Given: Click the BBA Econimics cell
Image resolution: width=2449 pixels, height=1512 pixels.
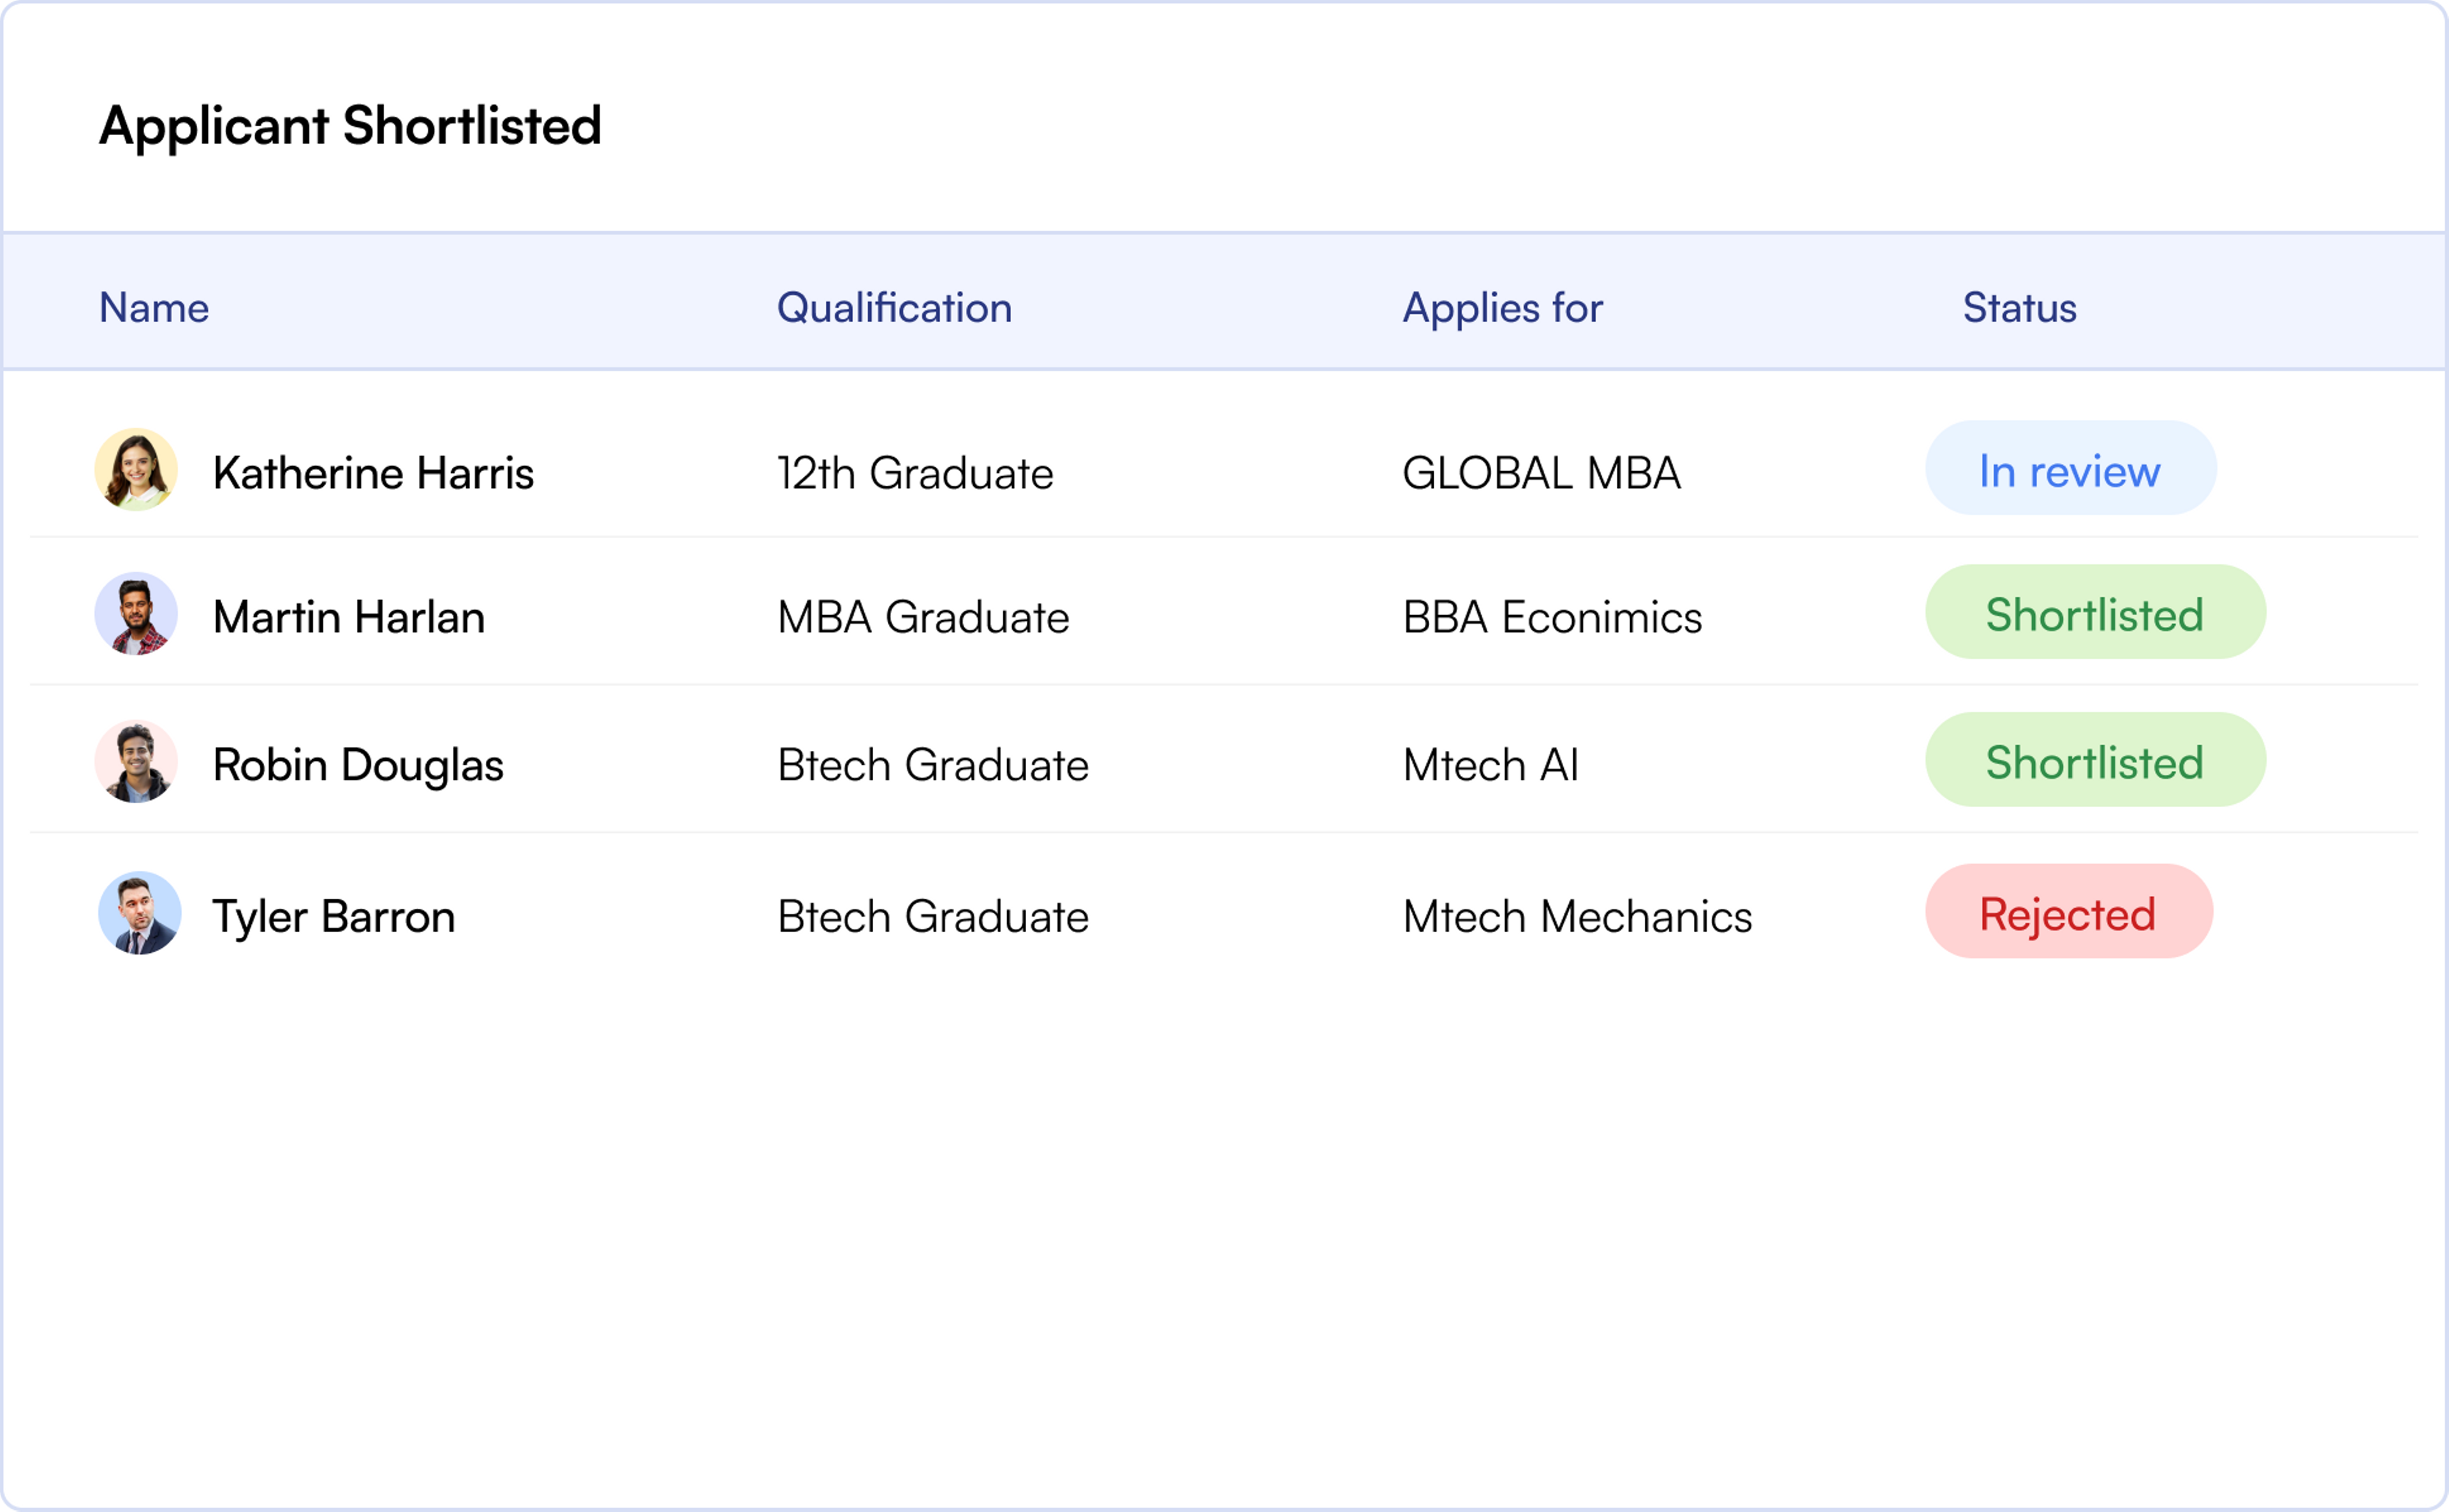Looking at the screenshot, I should (x=1553, y=617).
